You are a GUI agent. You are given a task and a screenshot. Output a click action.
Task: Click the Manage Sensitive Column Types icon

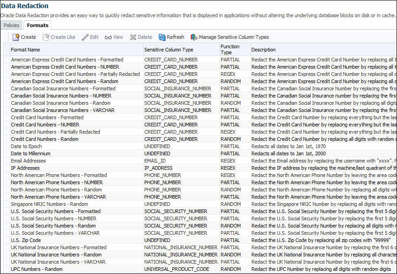[x=194, y=37]
